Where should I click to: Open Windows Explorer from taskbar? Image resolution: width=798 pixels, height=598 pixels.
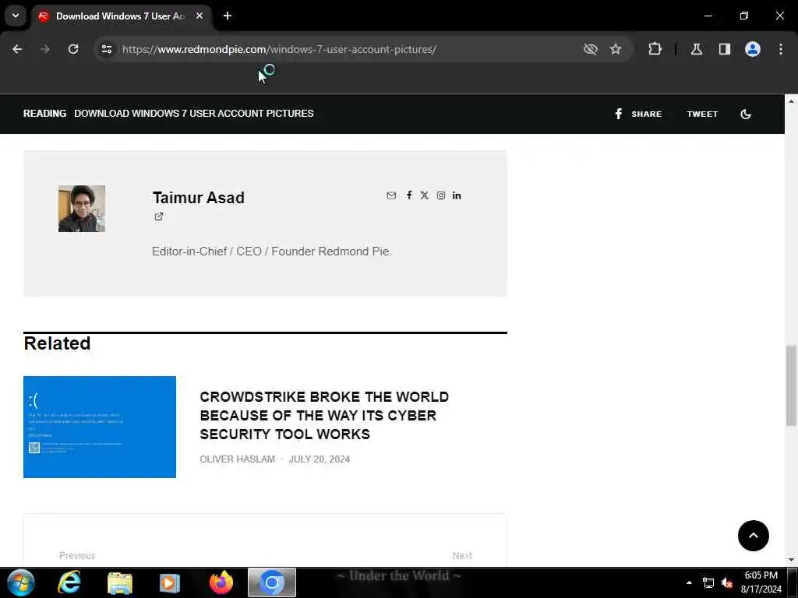[120, 582]
